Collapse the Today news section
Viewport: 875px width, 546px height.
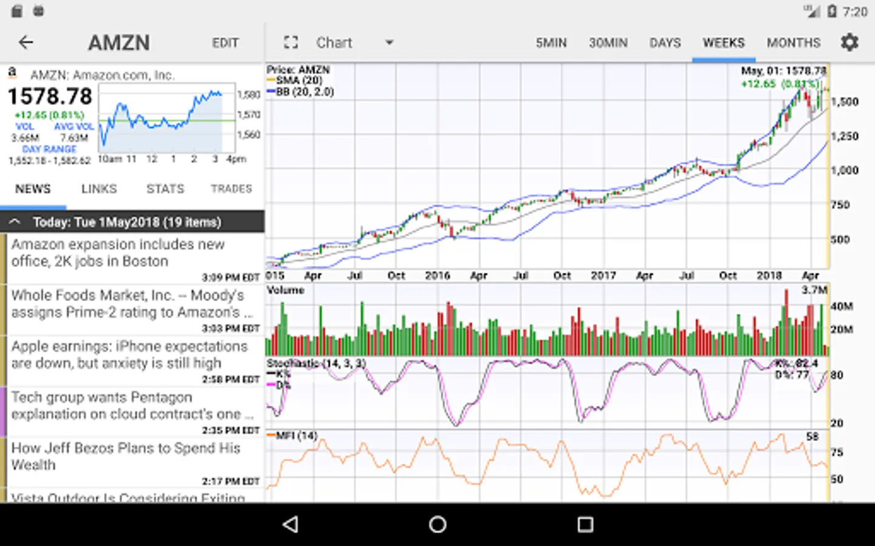pyautogui.click(x=132, y=222)
